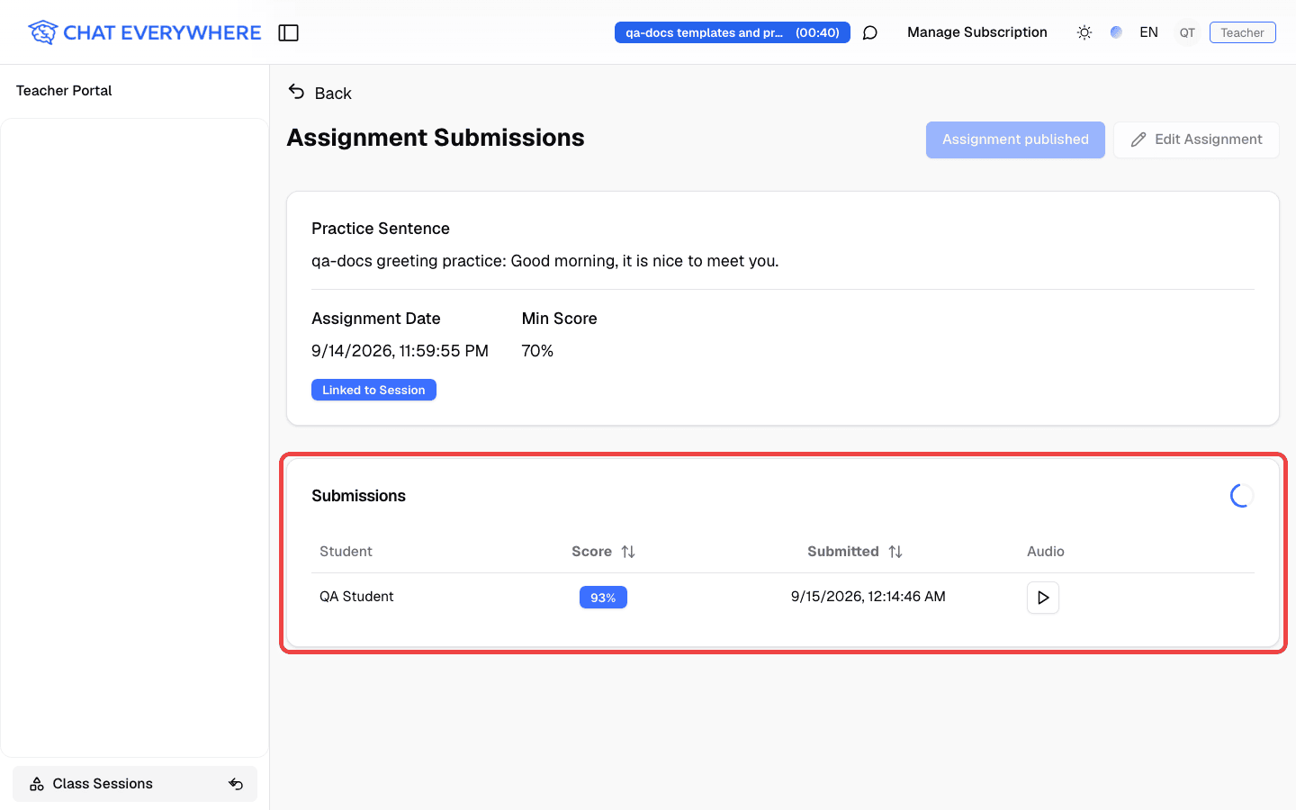Open Manage Subscription
This screenshot has width=1296, height=810.
coord(977,32)
